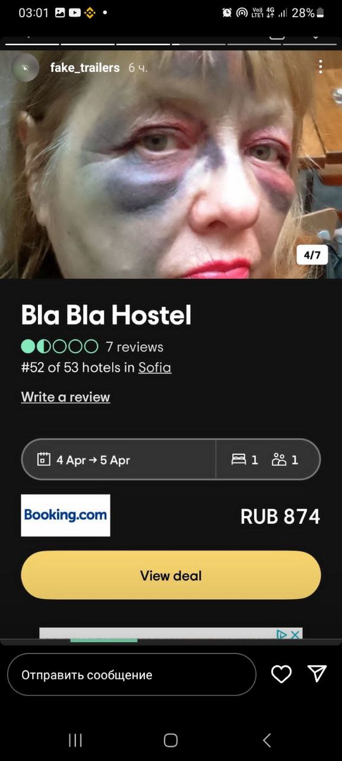Like the story with the heart icon

pos(281,674)
